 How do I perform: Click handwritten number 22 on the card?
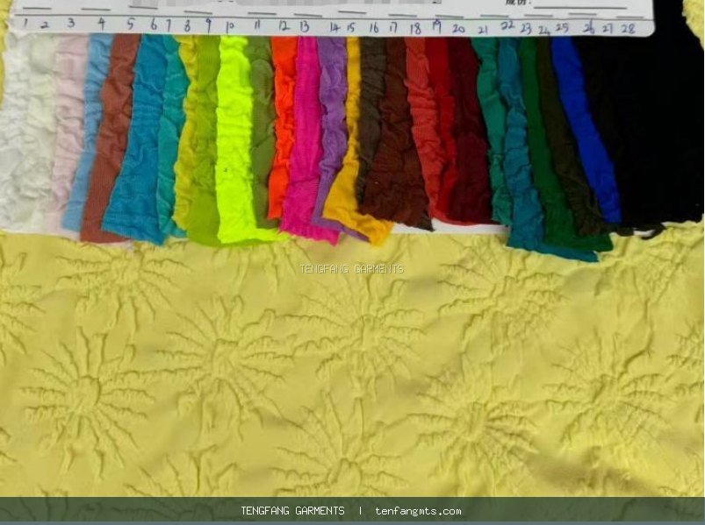[507, 26]
